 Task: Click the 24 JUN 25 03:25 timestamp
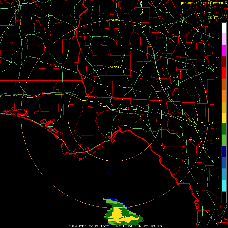coord(145,226)
